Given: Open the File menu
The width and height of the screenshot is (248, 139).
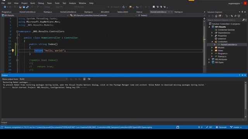Looking at the screenshot, I should pyautogui.click(x=3, y=3).
